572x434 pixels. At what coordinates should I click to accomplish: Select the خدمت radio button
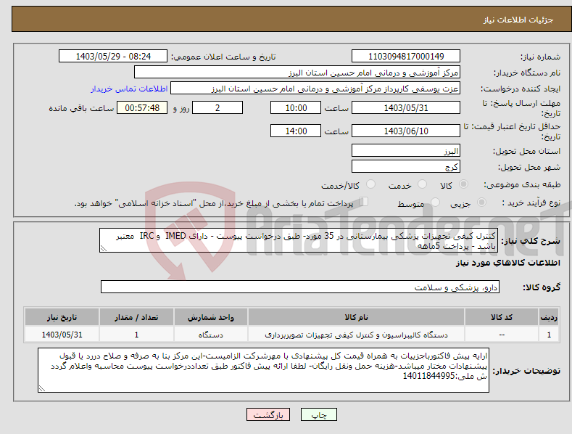[422, 184]
